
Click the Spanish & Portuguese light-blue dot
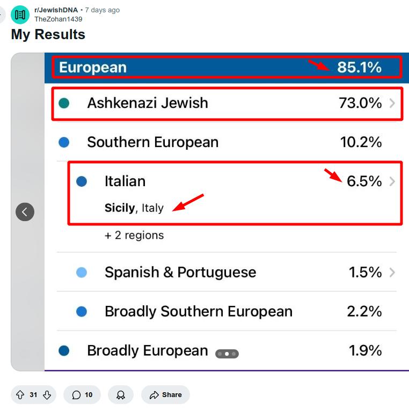(x=82, y=273)
